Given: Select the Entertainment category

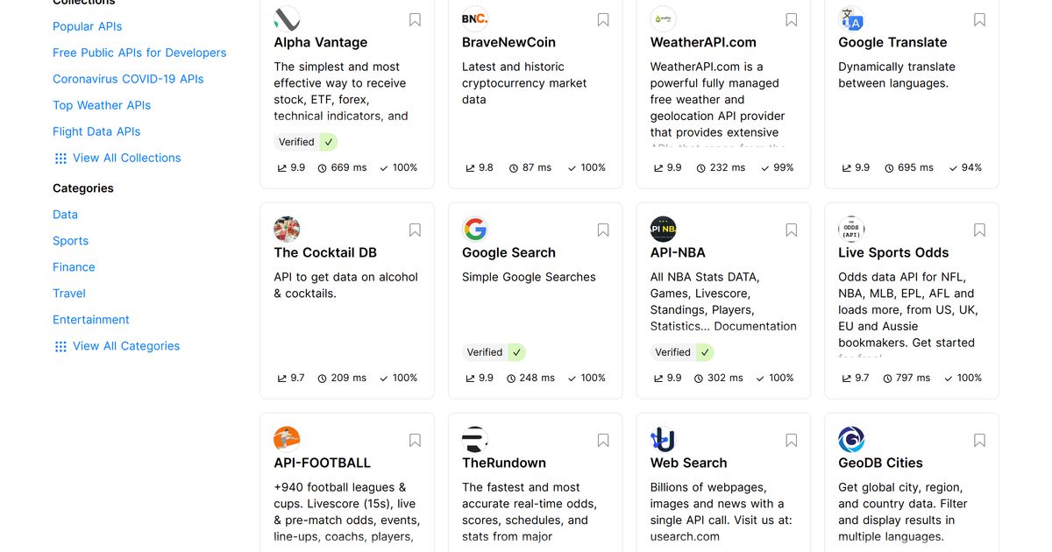Looking at the screenshot, I should click(91, 319).
